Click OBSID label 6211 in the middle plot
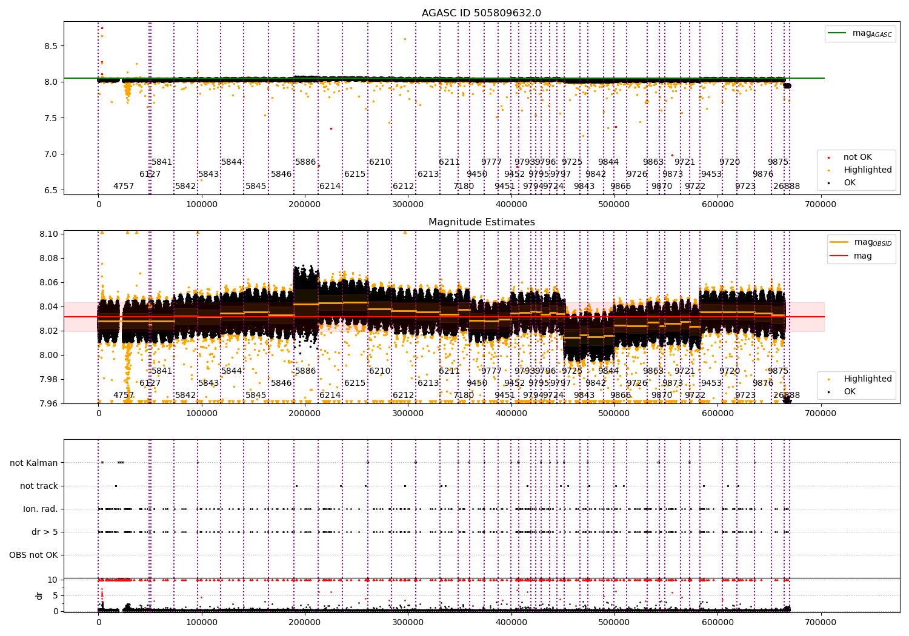909x636 pixels. (x=450, y=371)
